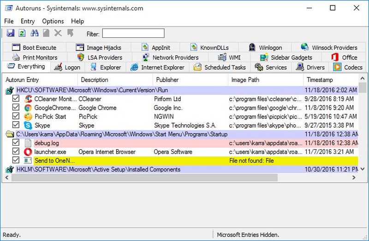
Task: Open the KnownDLLs tab
Action: click(209, 47)
